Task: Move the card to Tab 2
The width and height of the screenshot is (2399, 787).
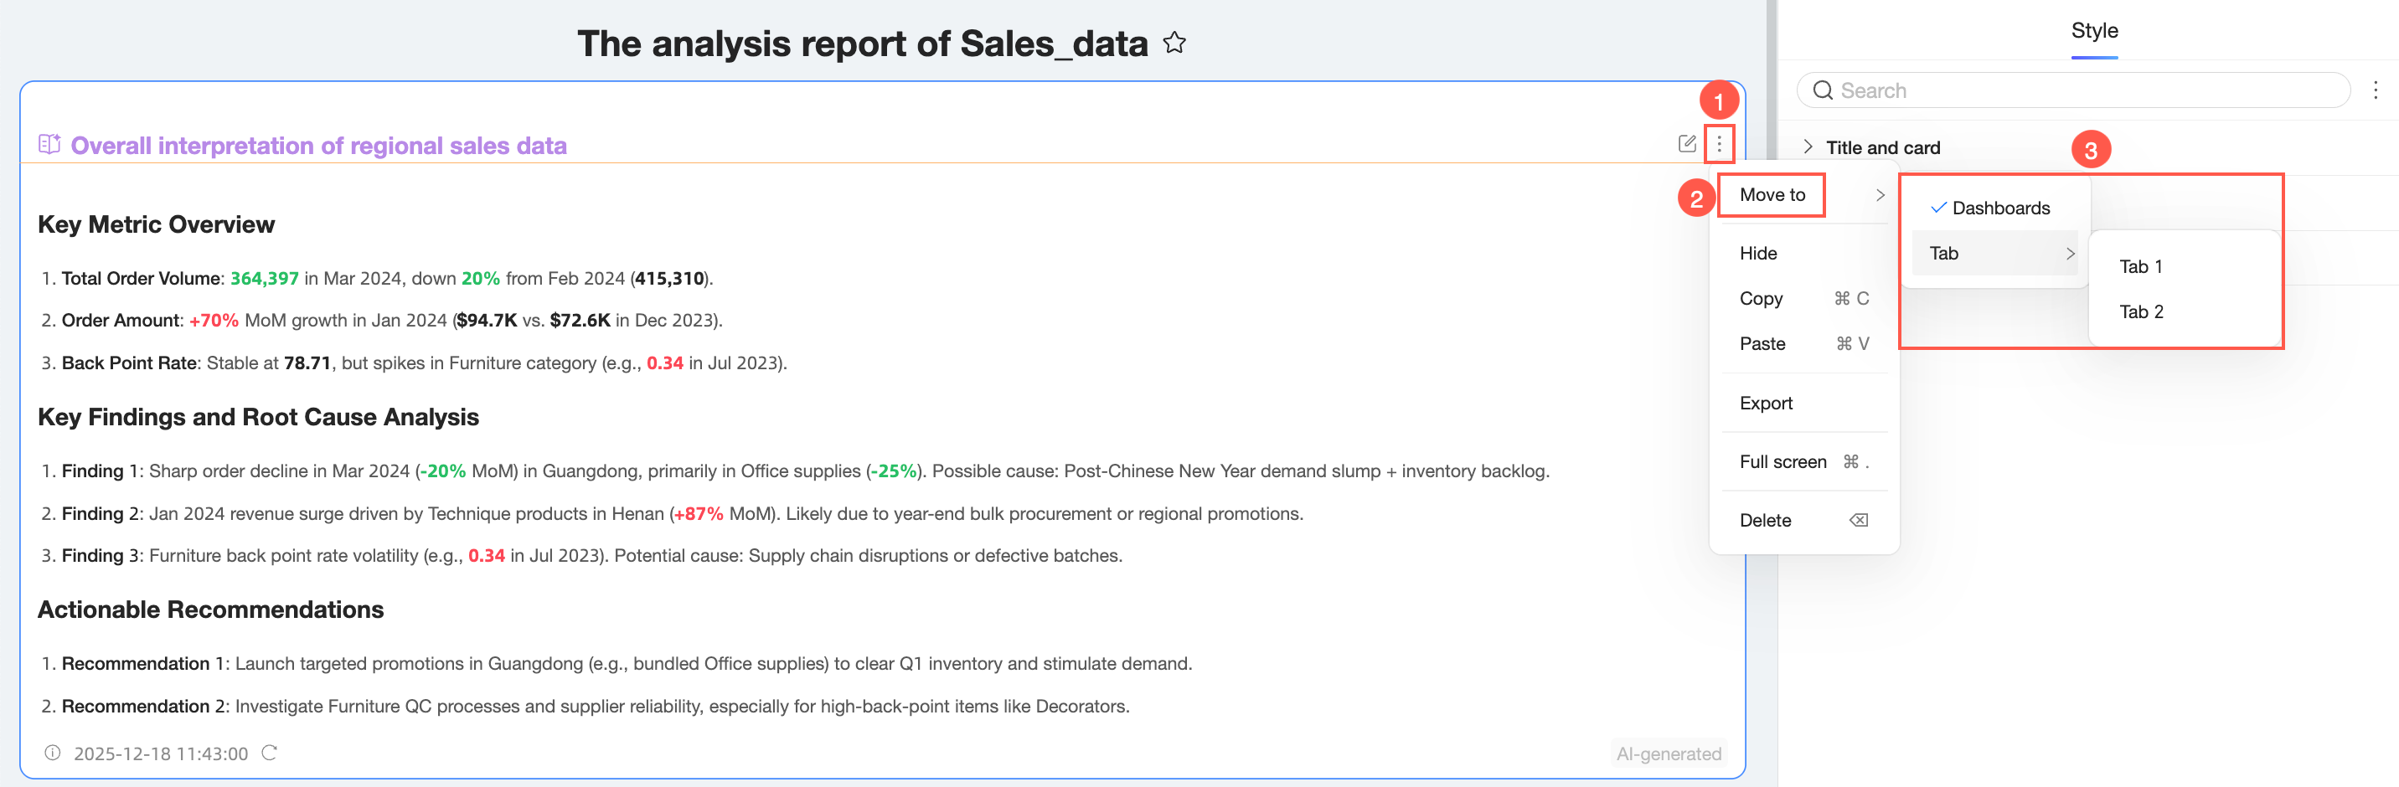Action: [2141, 312]
